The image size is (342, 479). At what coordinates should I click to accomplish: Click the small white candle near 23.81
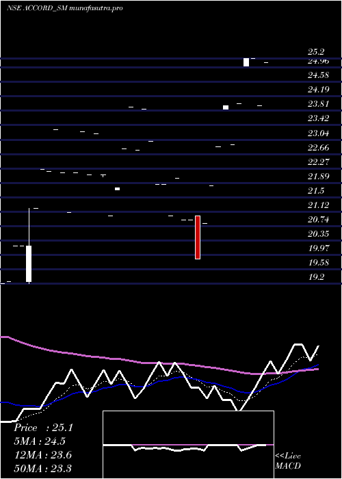point(226,107)
